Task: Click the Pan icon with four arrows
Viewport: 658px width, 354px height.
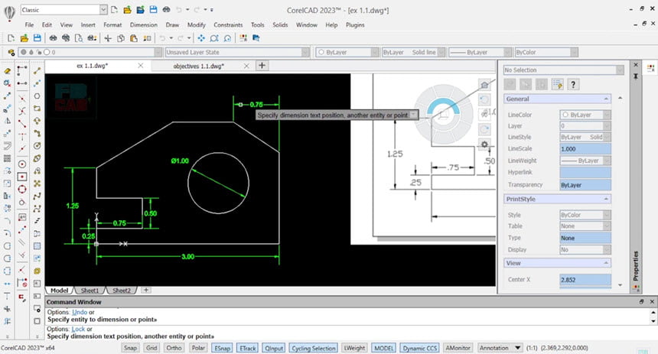Action: [x=201, y=38]
